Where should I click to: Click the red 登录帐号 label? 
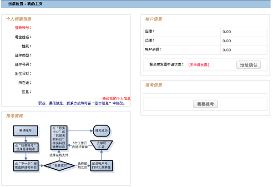pyautogui.click(x=23, y=28)
